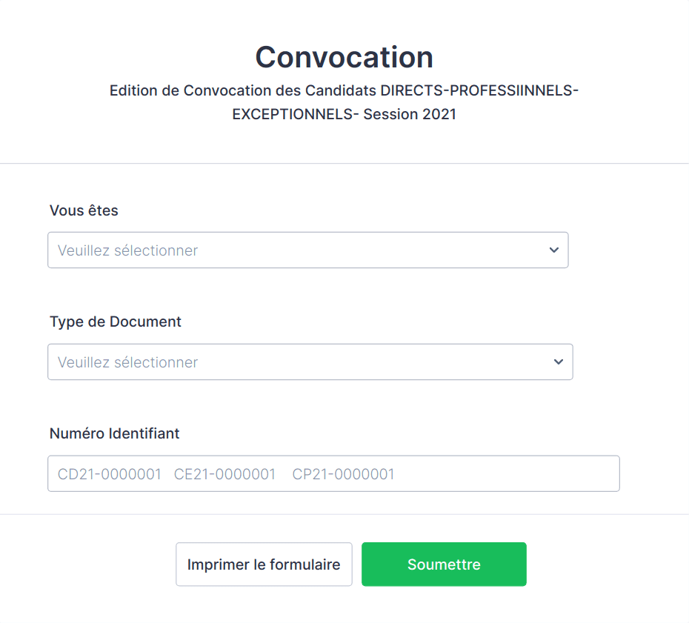Activate the print form action

(263, 564)
